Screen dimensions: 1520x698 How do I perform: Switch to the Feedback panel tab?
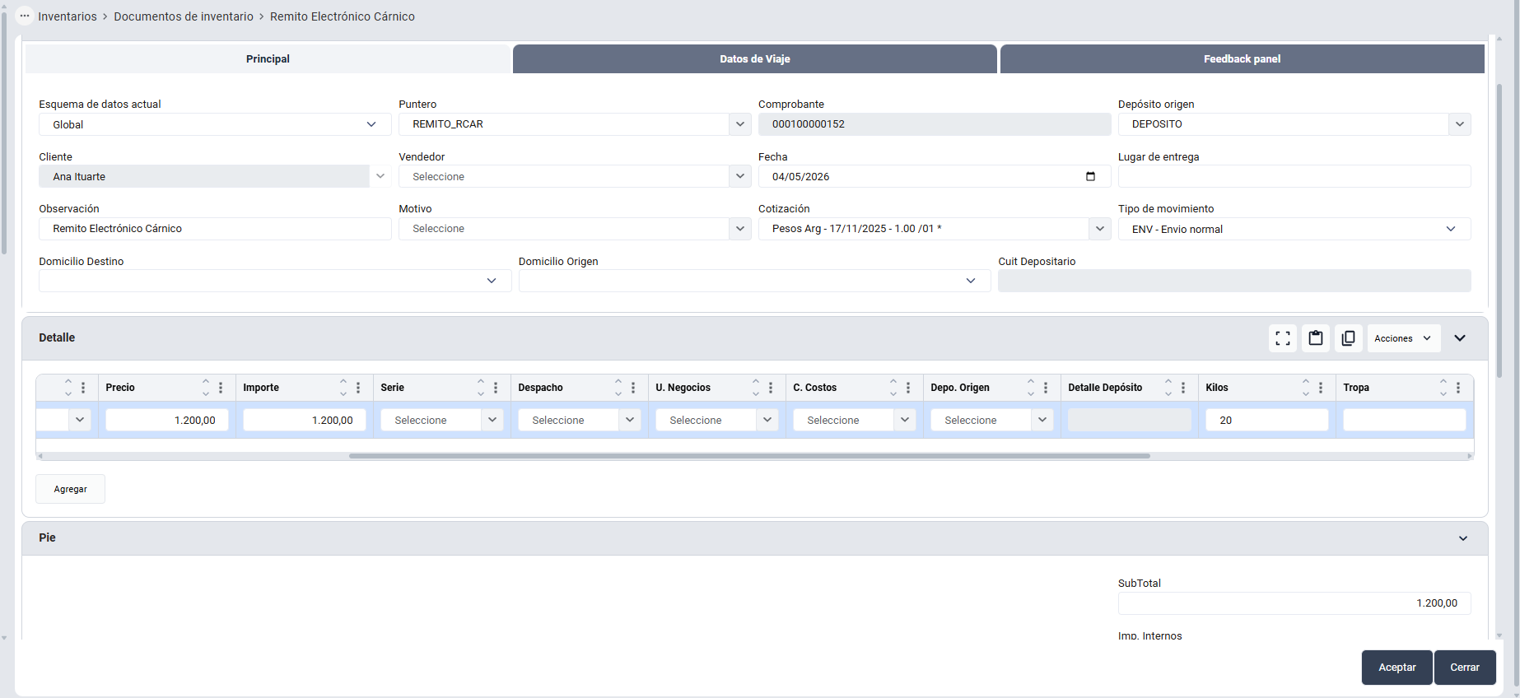1242,58
